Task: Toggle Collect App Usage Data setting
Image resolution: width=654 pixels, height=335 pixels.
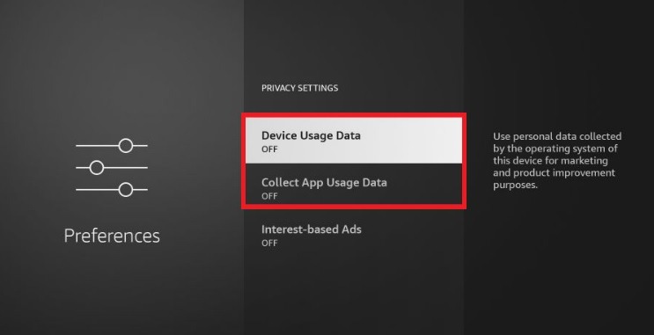Action: click(x=353, y=187)
